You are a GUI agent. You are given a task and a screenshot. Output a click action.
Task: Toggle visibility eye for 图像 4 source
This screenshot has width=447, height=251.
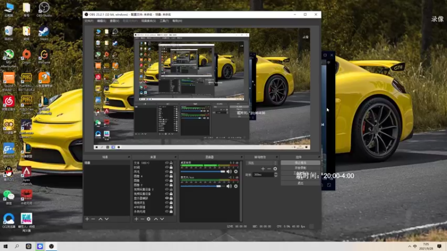tap(167, 176)
